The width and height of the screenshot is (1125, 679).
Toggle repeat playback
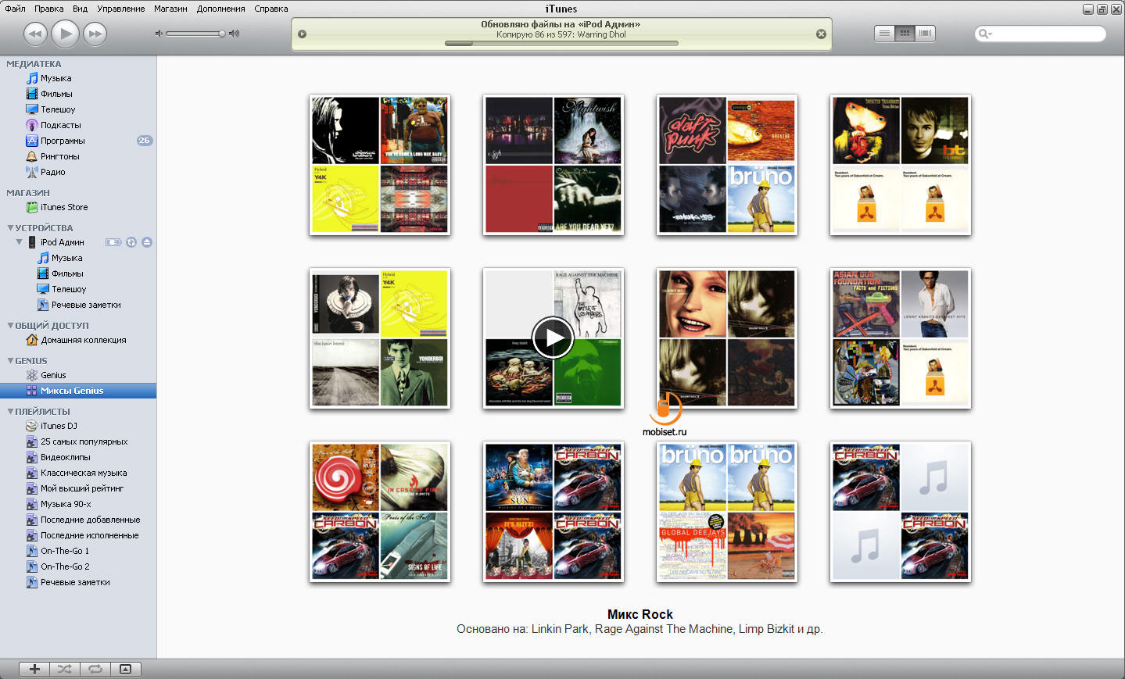[95, 669]
